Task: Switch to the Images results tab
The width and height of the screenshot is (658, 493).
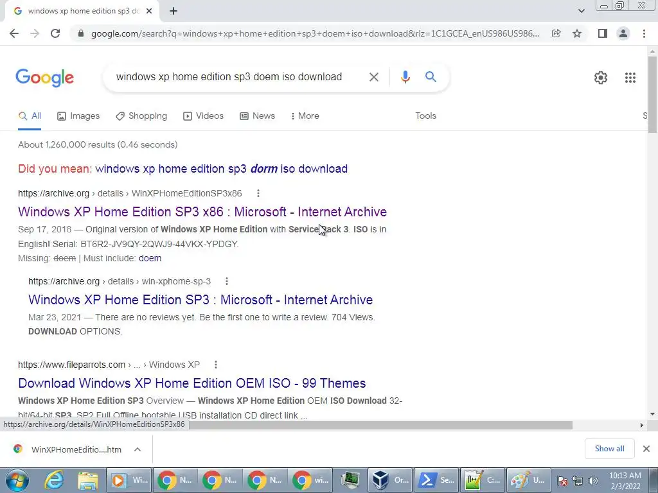Action: (78, 116)
